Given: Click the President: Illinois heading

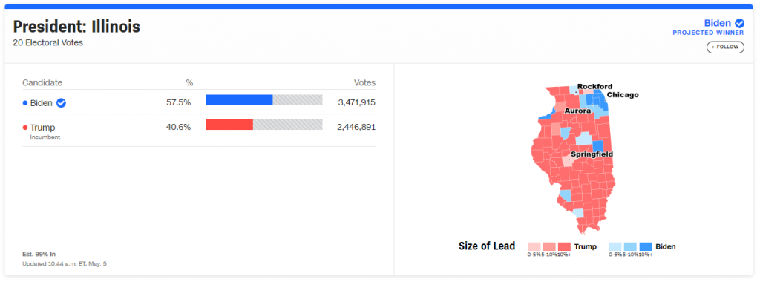Looking at the screenshot, I should point(76,27).
